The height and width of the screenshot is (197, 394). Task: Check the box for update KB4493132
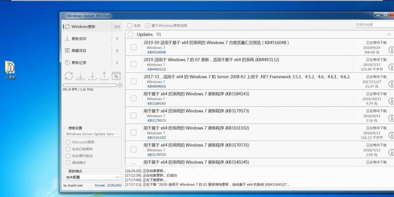coord(133,64)
